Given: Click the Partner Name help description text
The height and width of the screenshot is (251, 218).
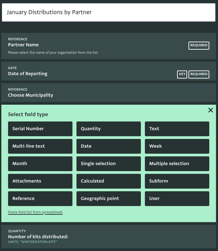Looking at the screenshot, I should coord(53,52).
